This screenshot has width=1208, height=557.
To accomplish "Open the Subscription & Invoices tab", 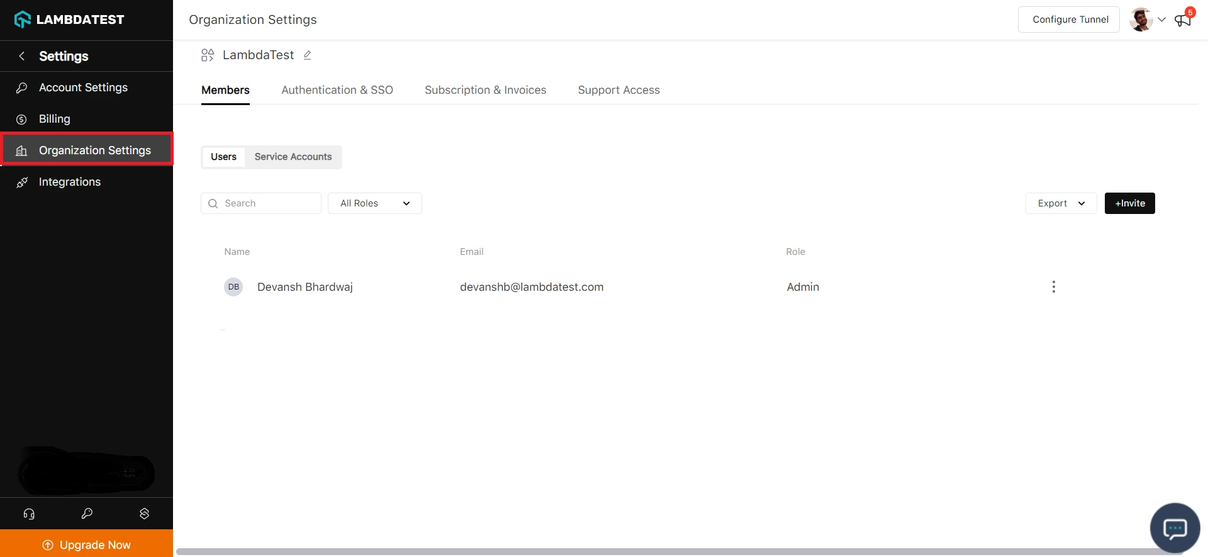I will pyautogui.click(x=485, y=90).
